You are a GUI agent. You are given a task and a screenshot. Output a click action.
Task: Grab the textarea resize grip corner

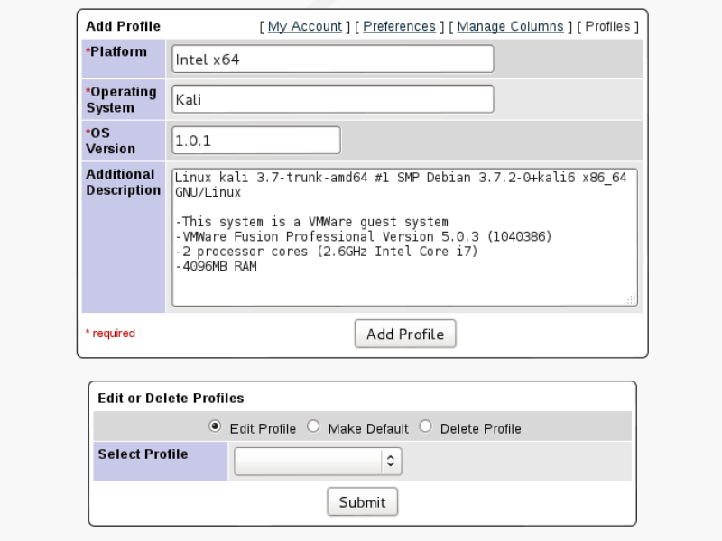(630, 298)
